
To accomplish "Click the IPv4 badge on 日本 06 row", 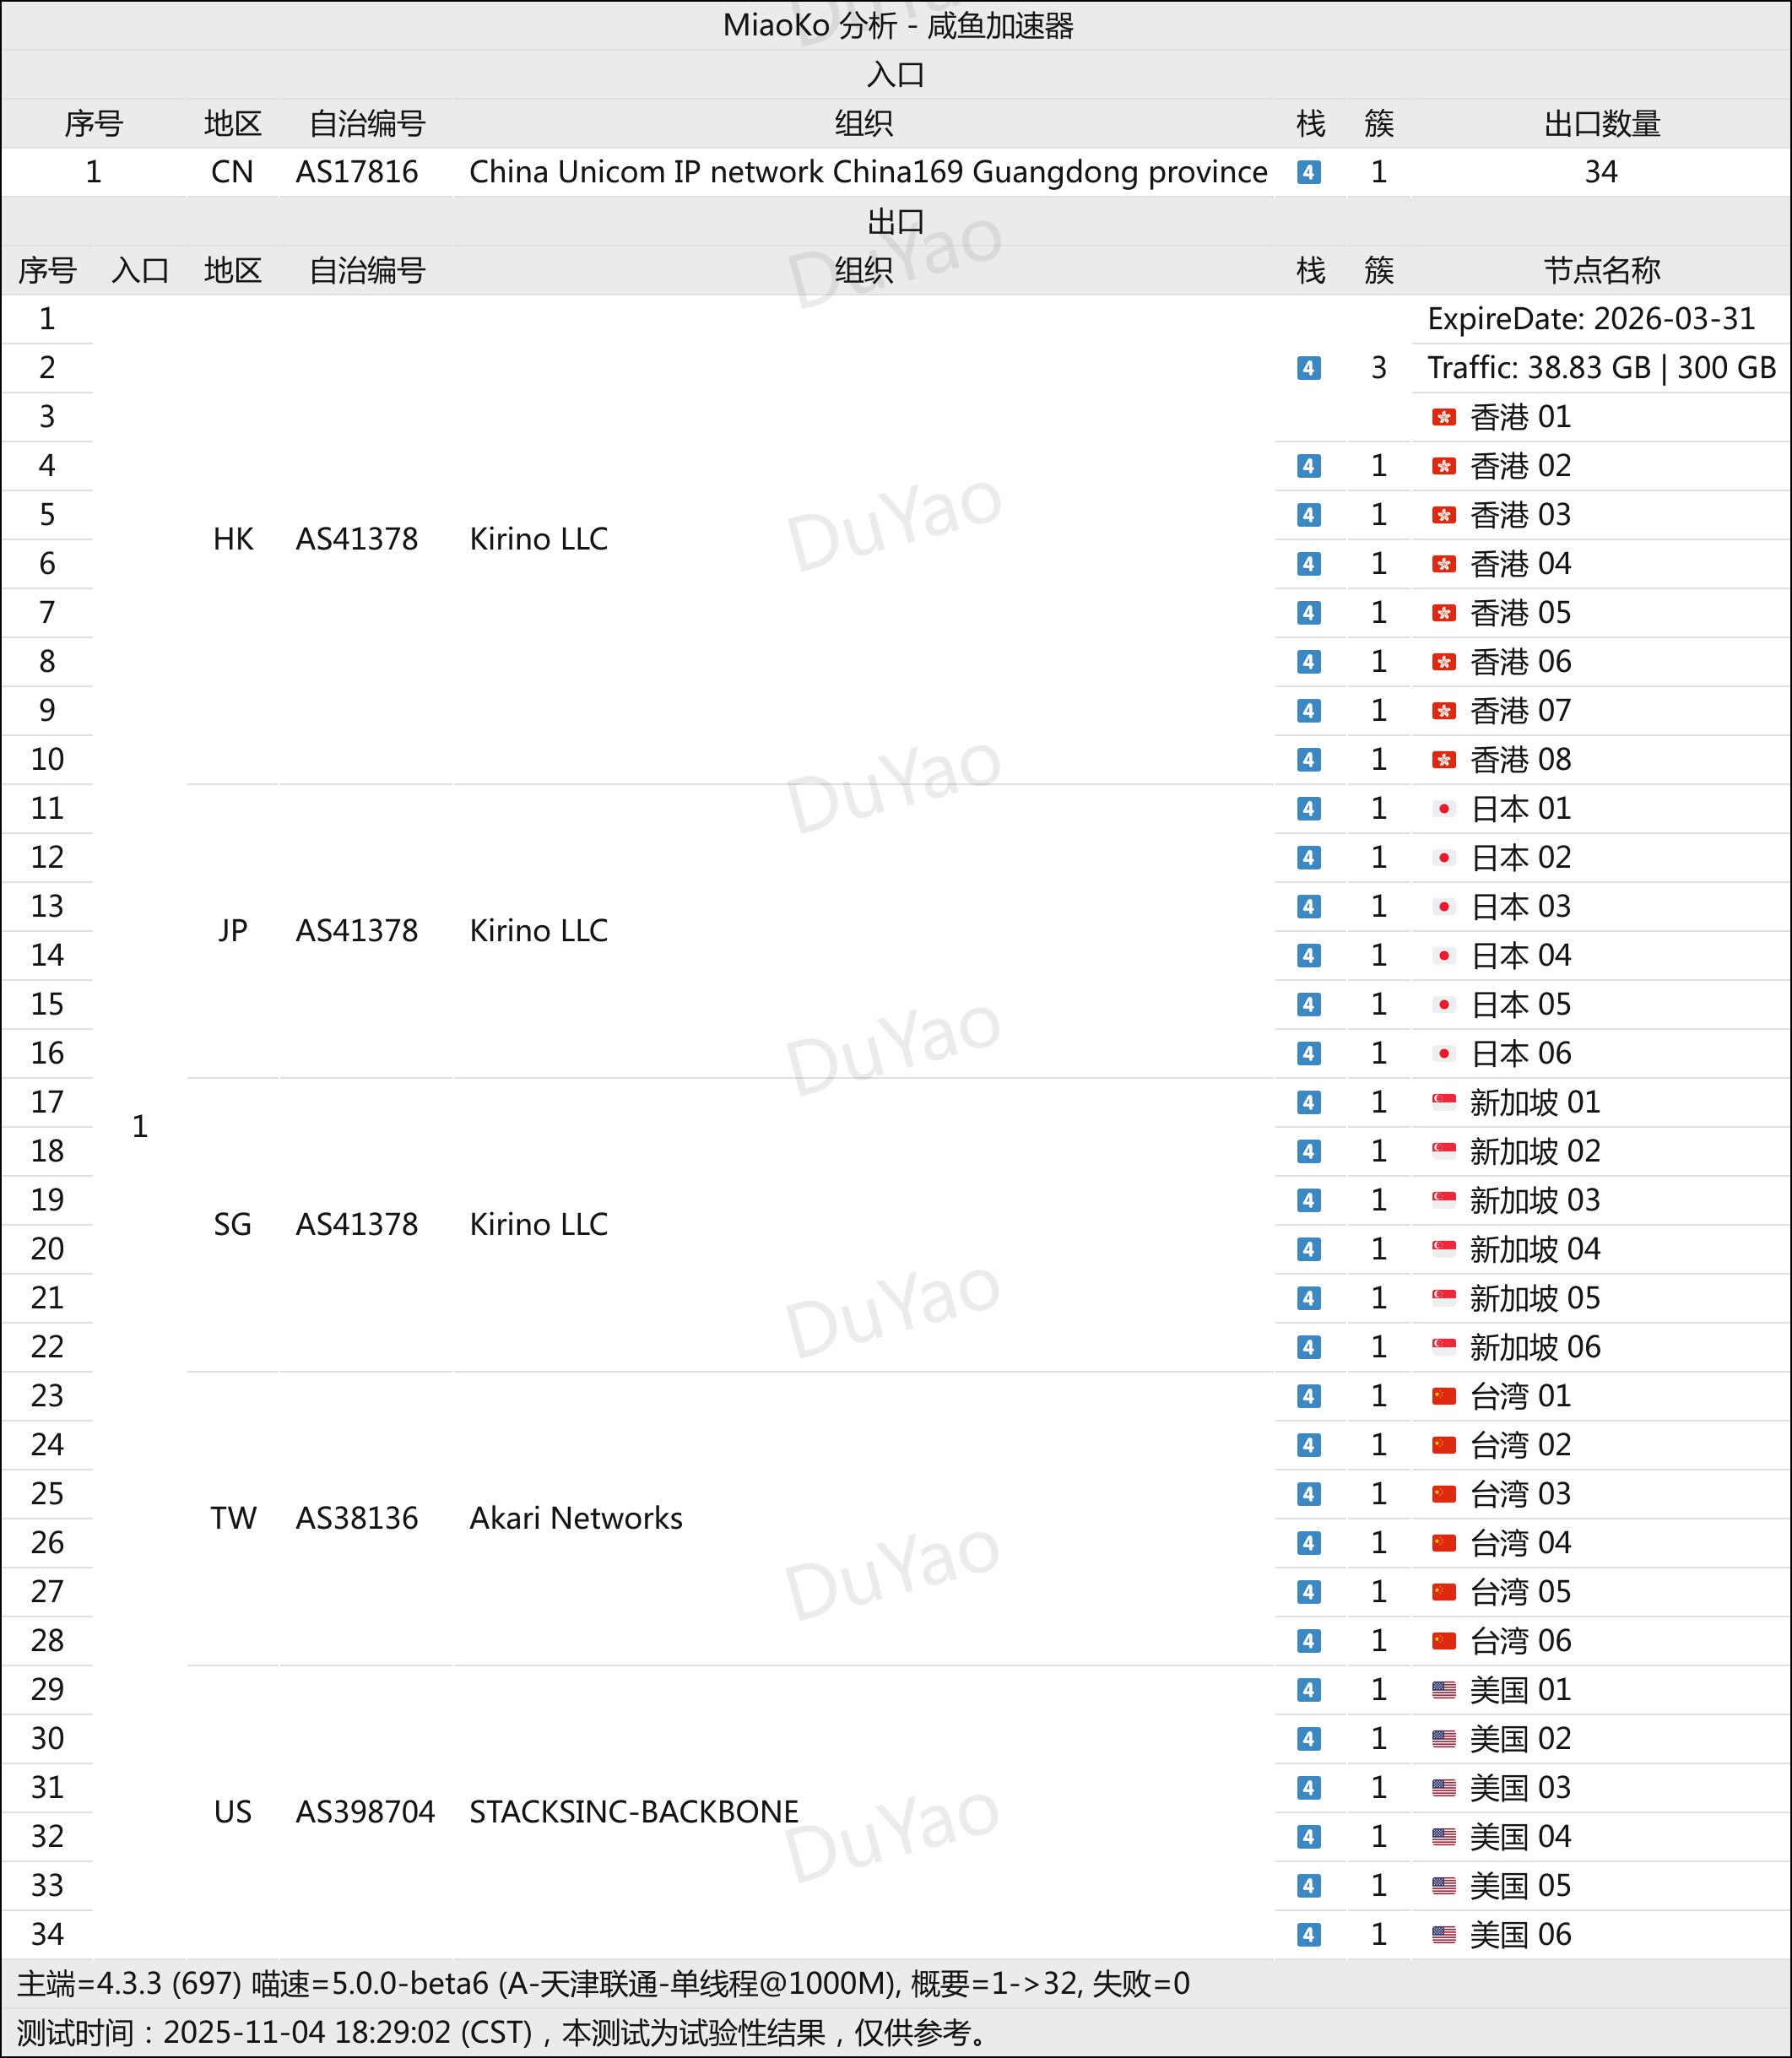I will tap(1308, 1053).
